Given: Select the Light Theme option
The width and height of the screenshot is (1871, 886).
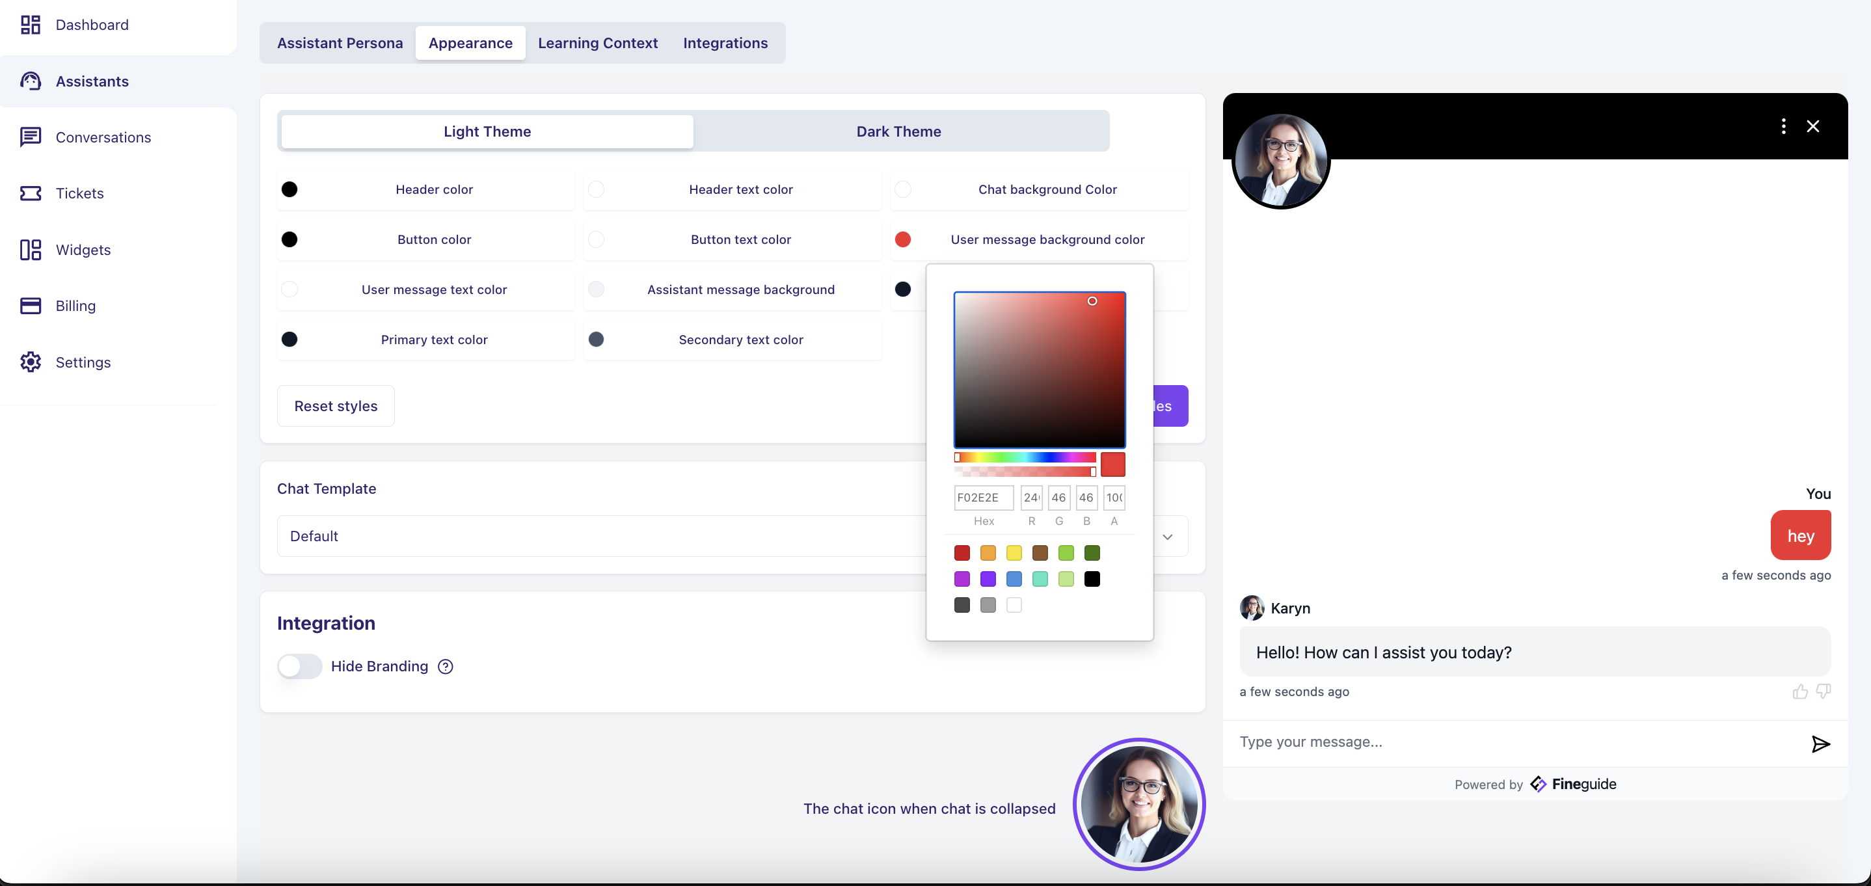Looking at the screenshot, I should (487, 131).
